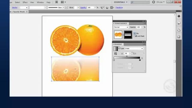Screen dimensions: 192x108
Task: Select the white gradient color stop
Action: click(114, 60)
